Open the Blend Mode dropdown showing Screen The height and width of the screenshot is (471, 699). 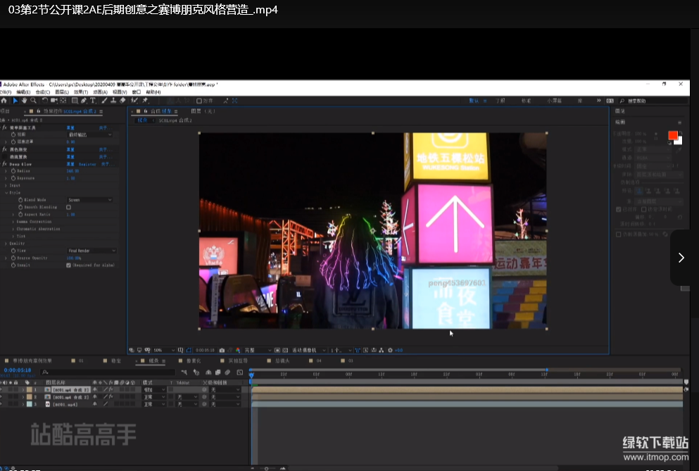click(x=89, y=200)
